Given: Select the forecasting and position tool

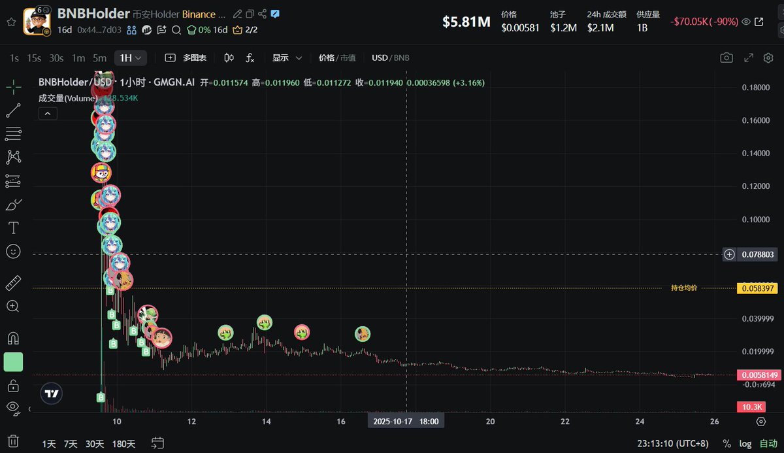Looking at the screenshot, I should coord(13,181).
